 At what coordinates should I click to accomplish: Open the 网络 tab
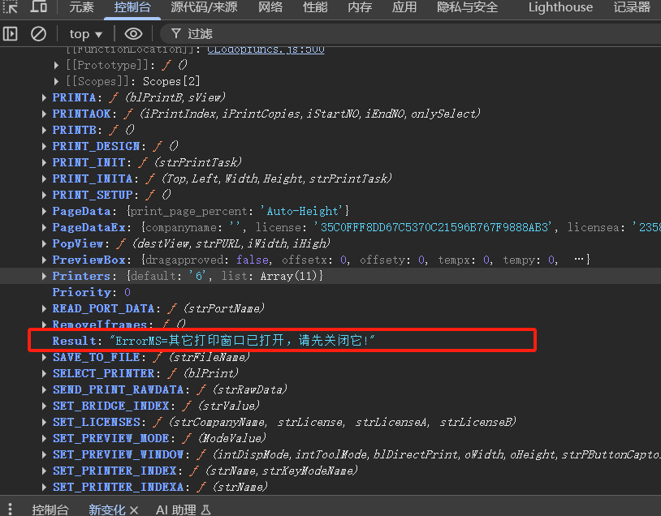pyautogui.click(x=270, y=7)
